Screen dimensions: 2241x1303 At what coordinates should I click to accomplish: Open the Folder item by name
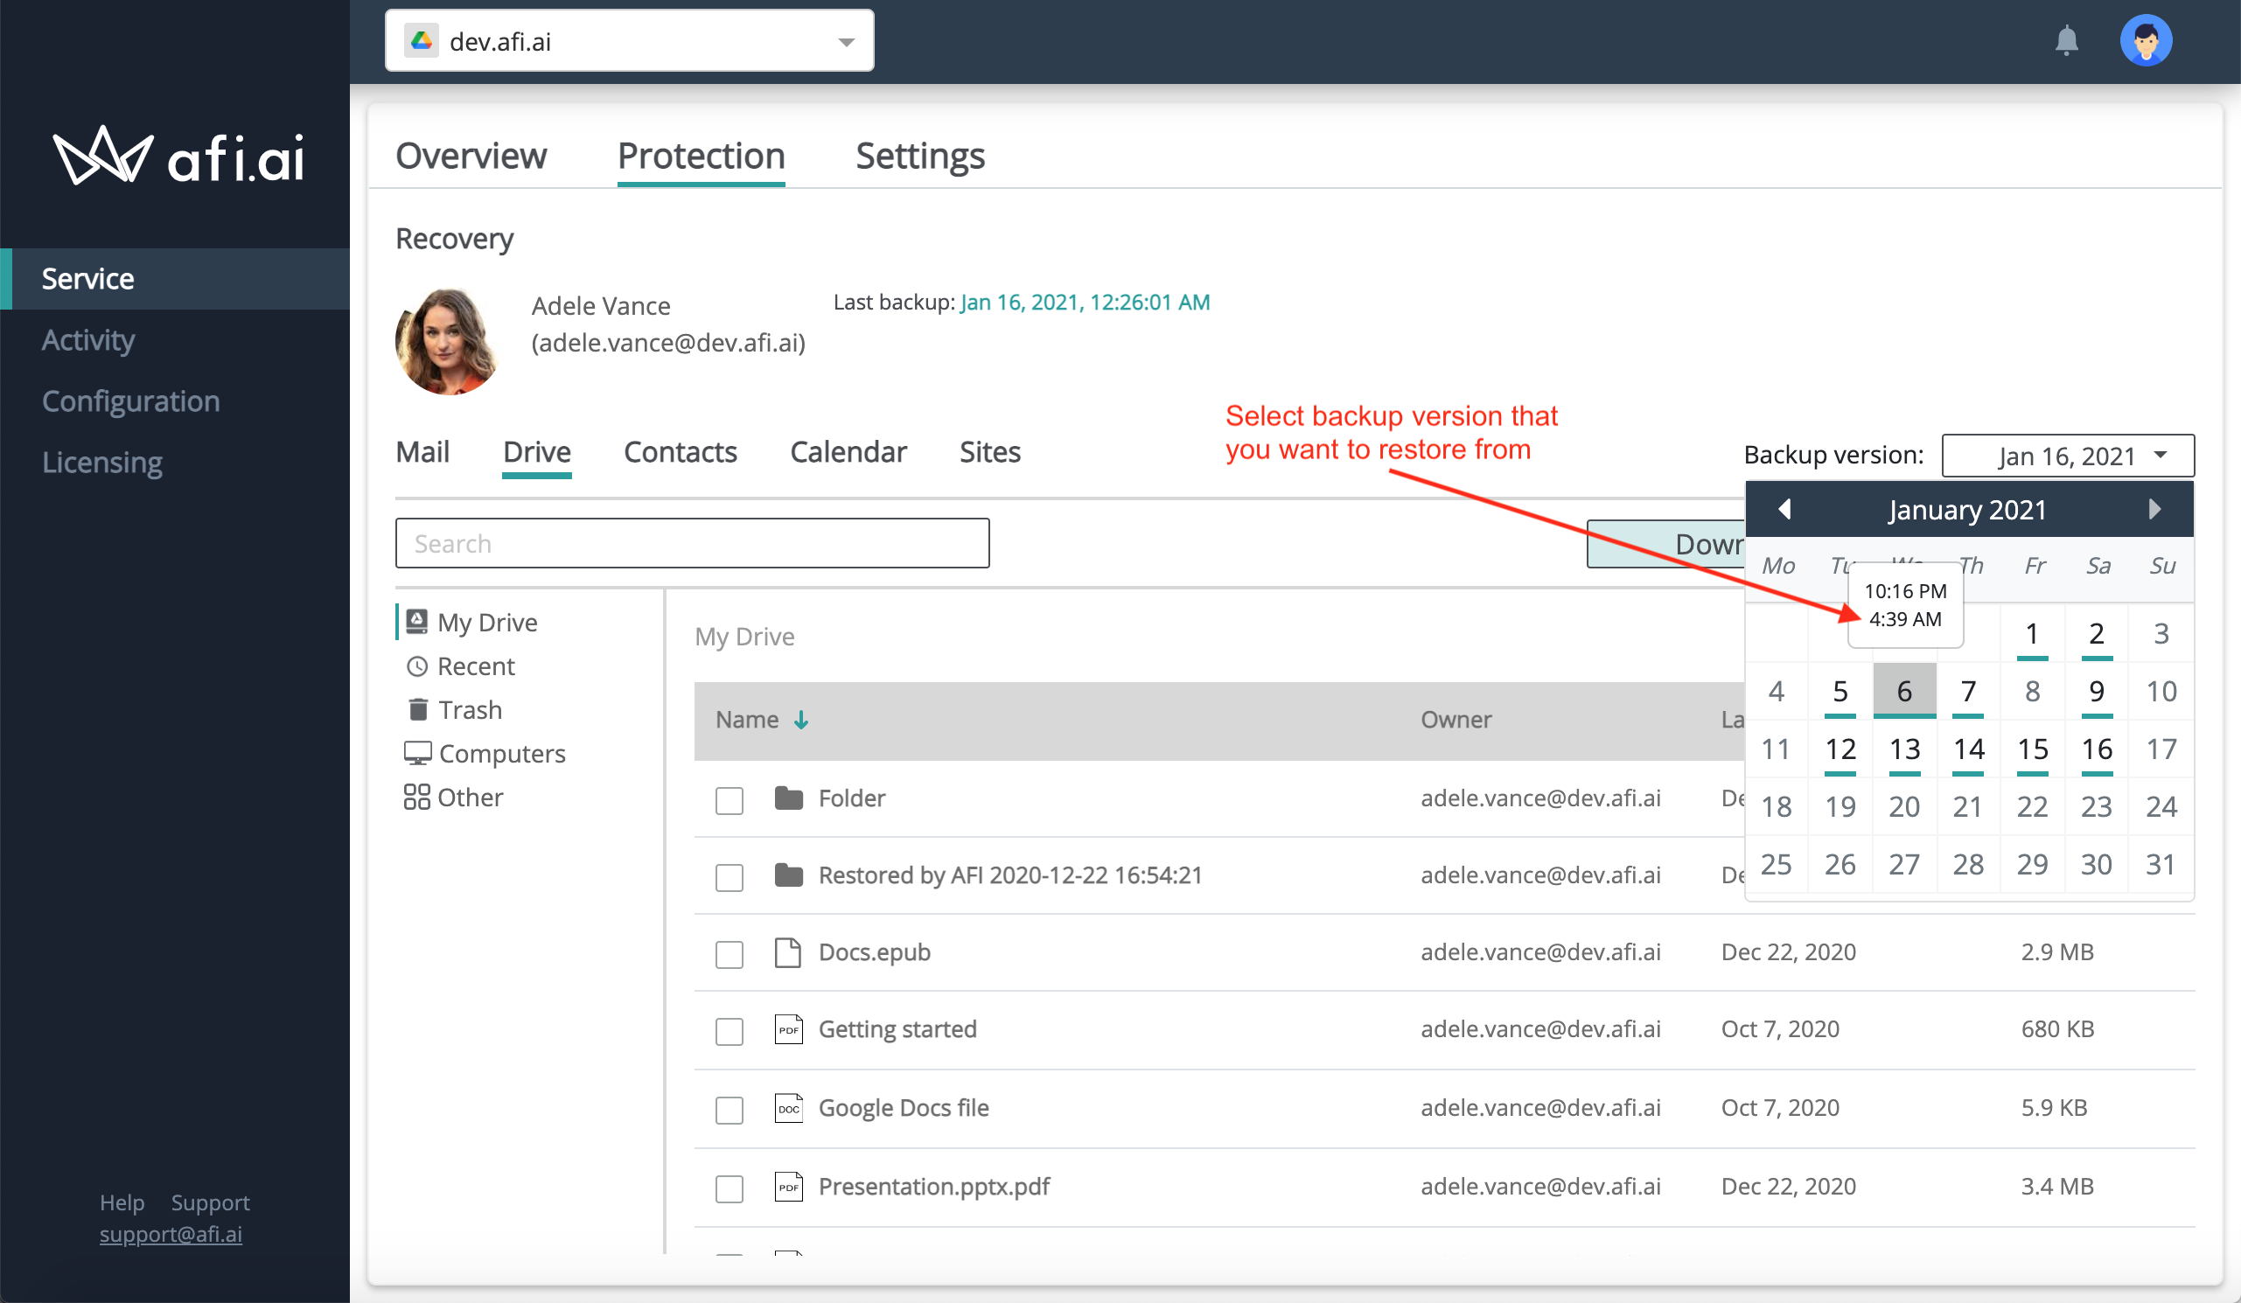tap(851, 798)
